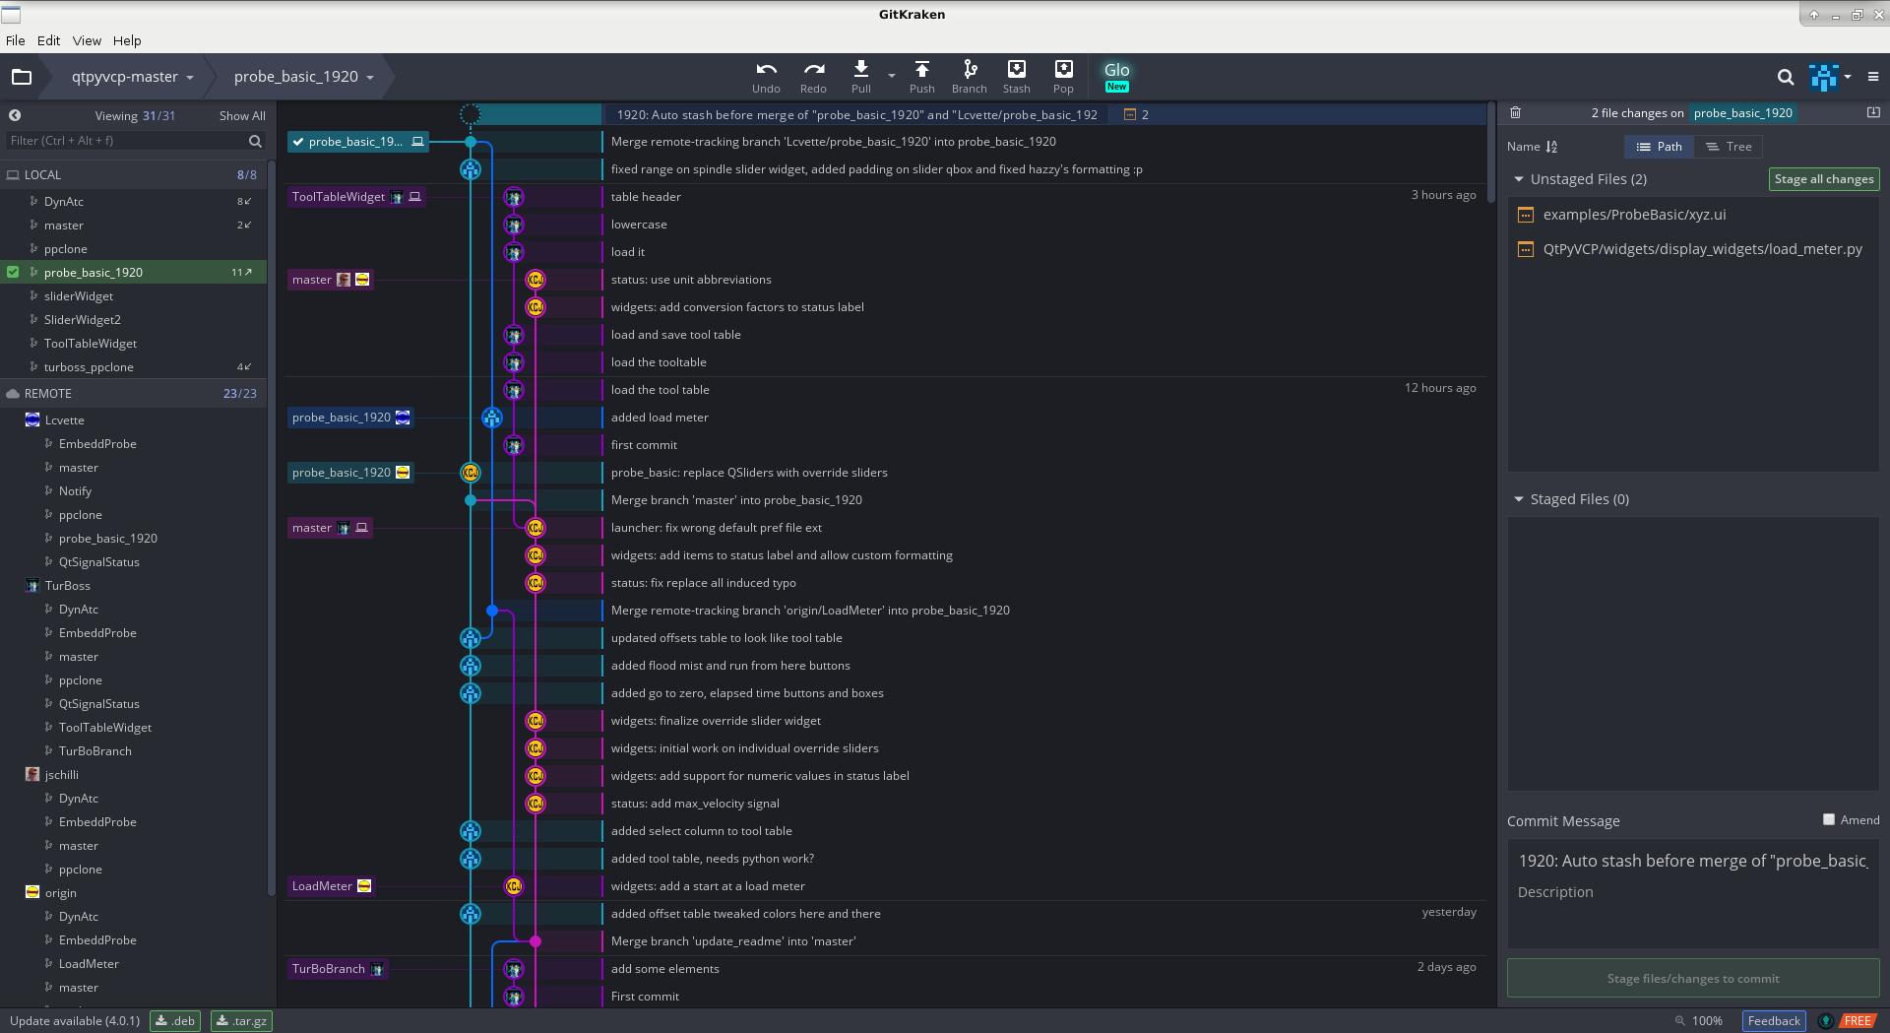Click the commit message summary field

[x=1693, y=861]
